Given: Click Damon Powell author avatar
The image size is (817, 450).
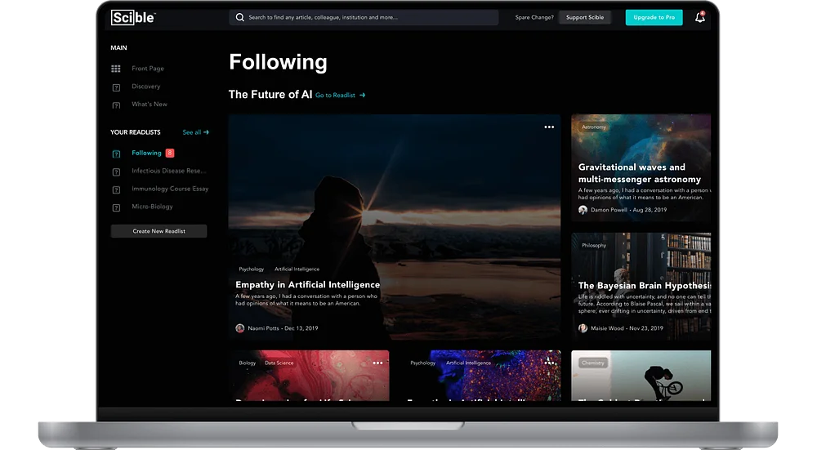Looking at the screenshot, I should coord(583,210).
